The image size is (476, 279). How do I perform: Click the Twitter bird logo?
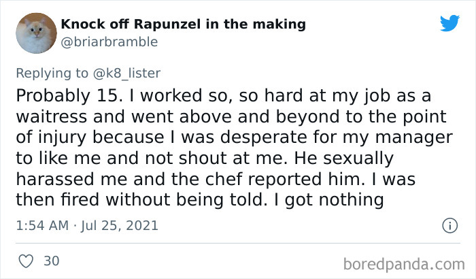click(449, 22)
